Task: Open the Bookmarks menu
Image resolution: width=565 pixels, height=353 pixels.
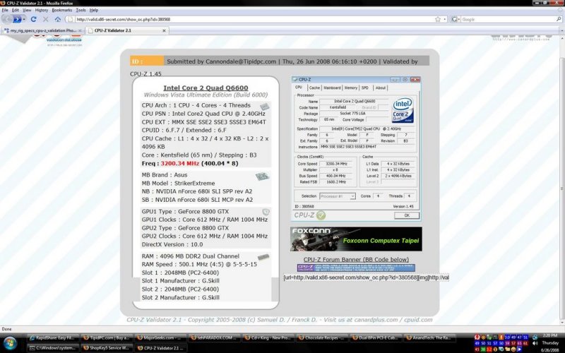Action: 62,10
